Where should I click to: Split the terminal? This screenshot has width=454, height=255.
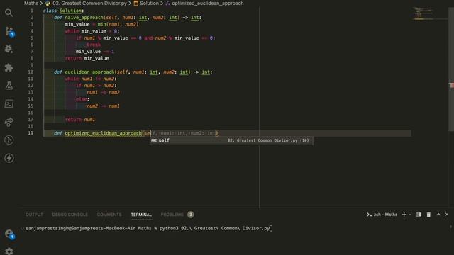point(419,215)
